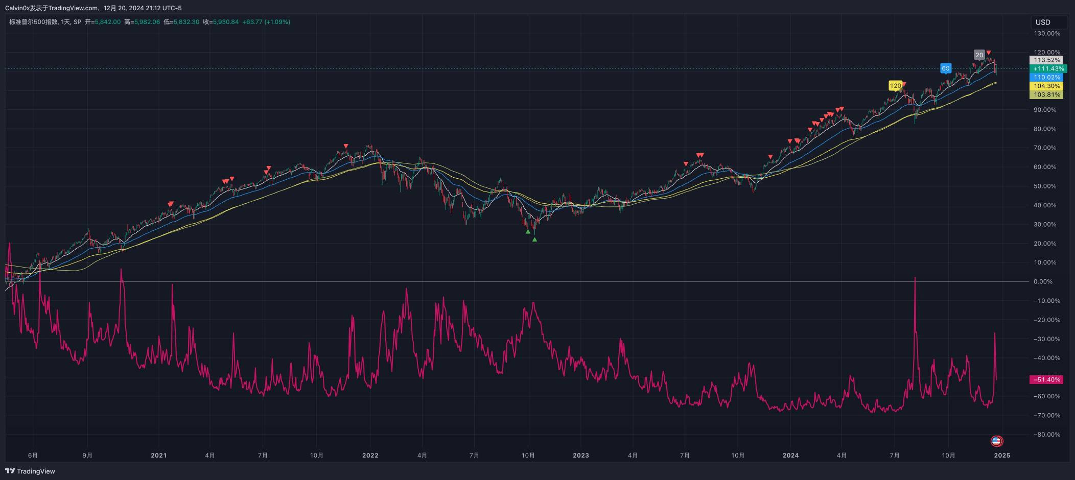Click the 2022 label on time axis
Viewport: 1075px width, 480px height.
[370, 455]
